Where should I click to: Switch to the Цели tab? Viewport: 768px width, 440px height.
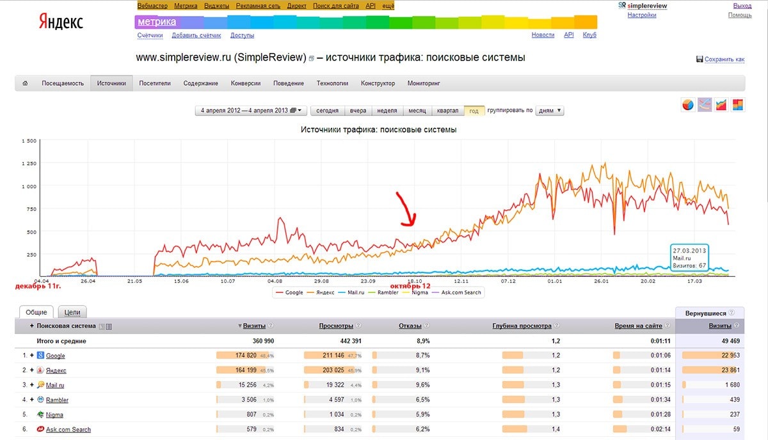coord(72,312)
